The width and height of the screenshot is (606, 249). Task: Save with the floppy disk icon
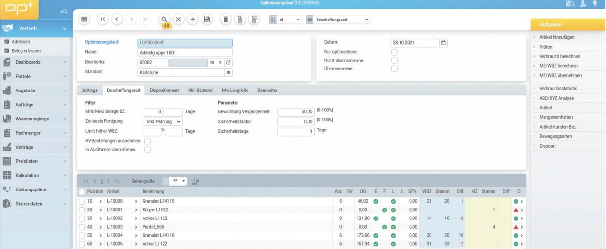(206, 20)
